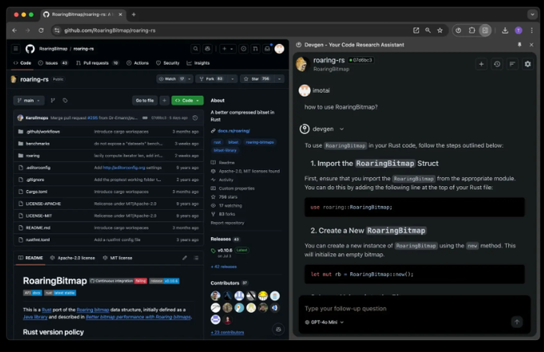
Task: Fork the roaring-rs repository
Action: tap(212, 79)
